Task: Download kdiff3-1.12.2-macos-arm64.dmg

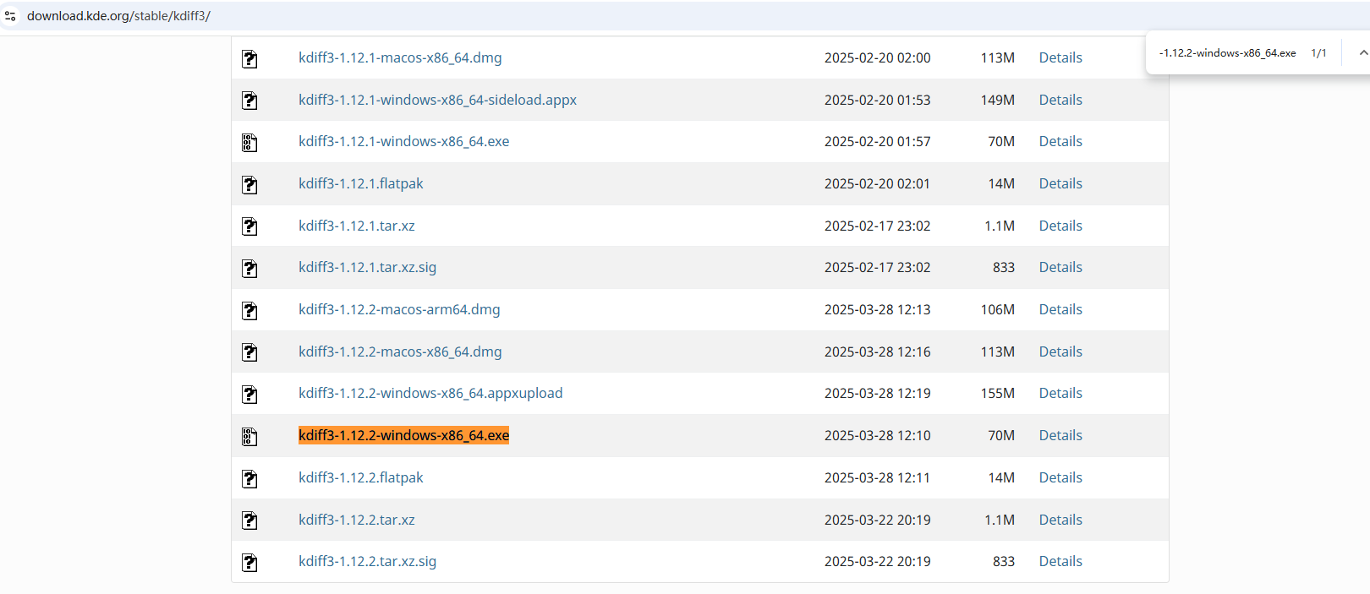Action: coord(399,309)
